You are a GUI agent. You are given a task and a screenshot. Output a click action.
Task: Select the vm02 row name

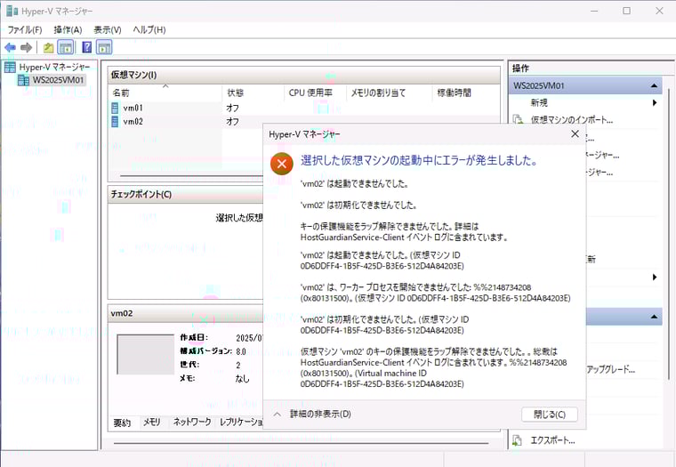(x=133, y=122)
